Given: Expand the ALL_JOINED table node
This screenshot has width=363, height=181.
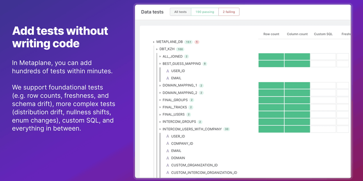Looking at the screenshot, I should (x=160, y=57).
